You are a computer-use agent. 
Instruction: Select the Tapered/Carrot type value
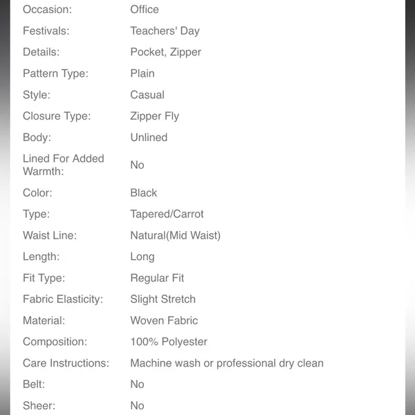[x=167, y=214]
